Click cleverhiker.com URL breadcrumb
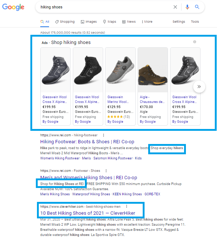 (x=81, y=207)
